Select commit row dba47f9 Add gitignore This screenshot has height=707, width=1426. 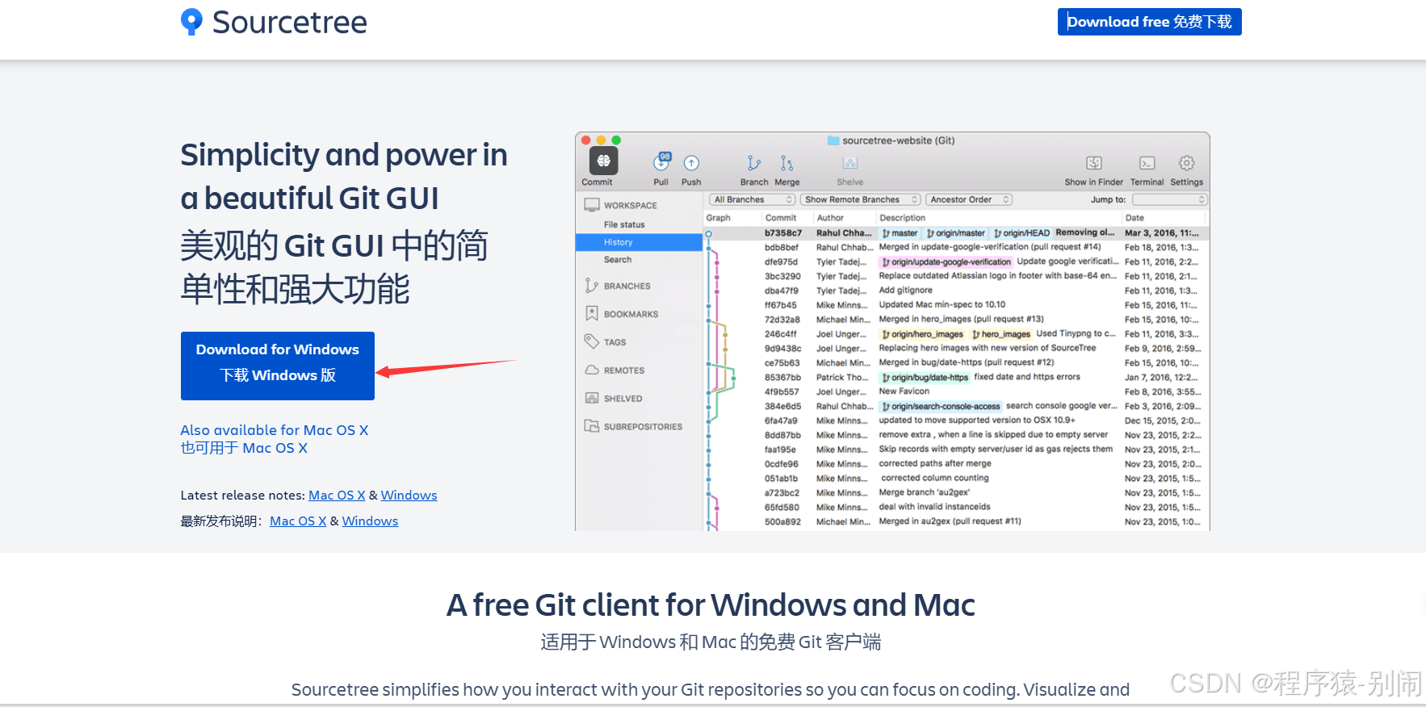(956, 291)
